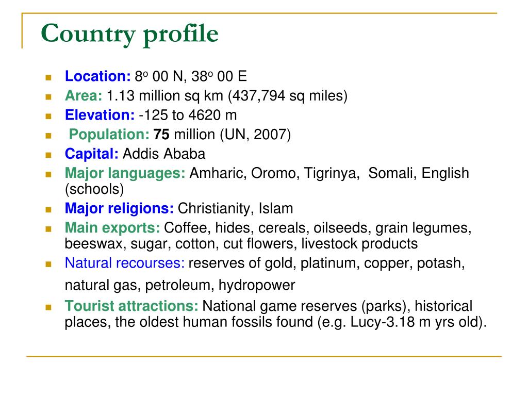Viewport: 528px width, 396px height.
Task: Click the Addis Ababa text
Action: pyautogui.click(x=164, y=154)
